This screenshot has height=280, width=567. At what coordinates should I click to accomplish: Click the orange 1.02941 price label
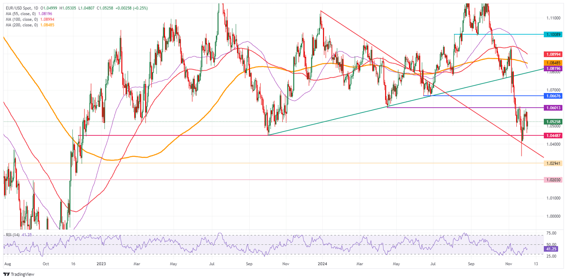click(553, 162)
